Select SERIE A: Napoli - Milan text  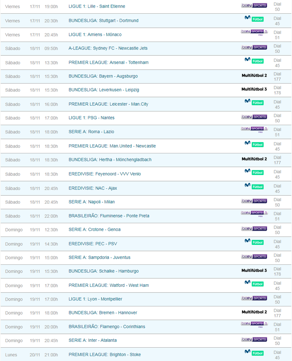click(92, 202)
